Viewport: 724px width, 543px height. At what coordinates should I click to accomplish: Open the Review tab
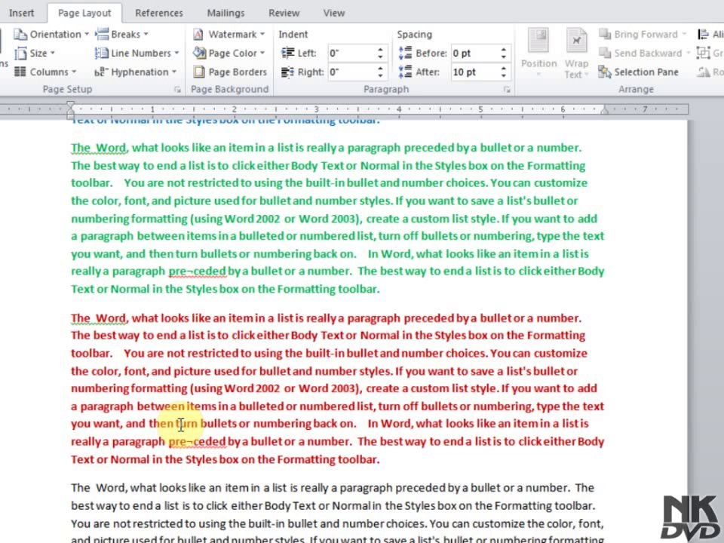[284, 13]
